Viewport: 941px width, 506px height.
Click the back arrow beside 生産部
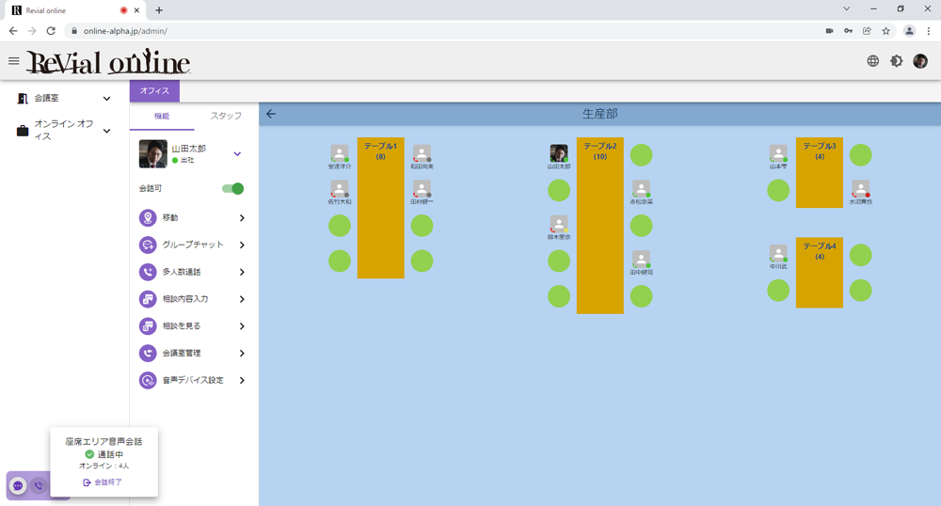point(271,114)
